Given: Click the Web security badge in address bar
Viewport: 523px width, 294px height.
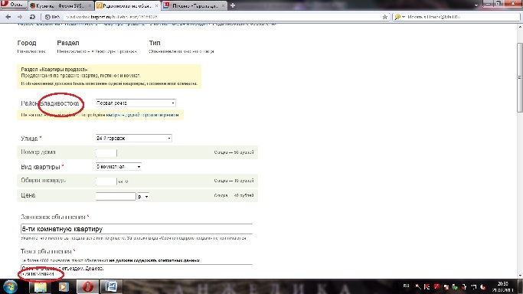Looking at the screenshot, I should click(52, 17).
